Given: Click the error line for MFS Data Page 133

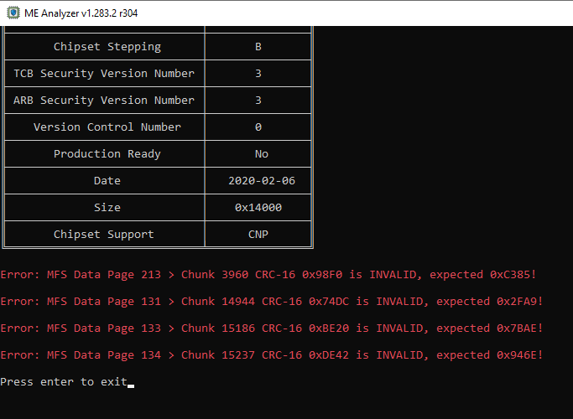Looking at the screenshot, I should coord(272,328).
